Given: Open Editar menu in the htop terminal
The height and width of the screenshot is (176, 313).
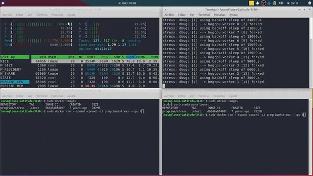Looking at the screenshot, I should pos(20,15).
